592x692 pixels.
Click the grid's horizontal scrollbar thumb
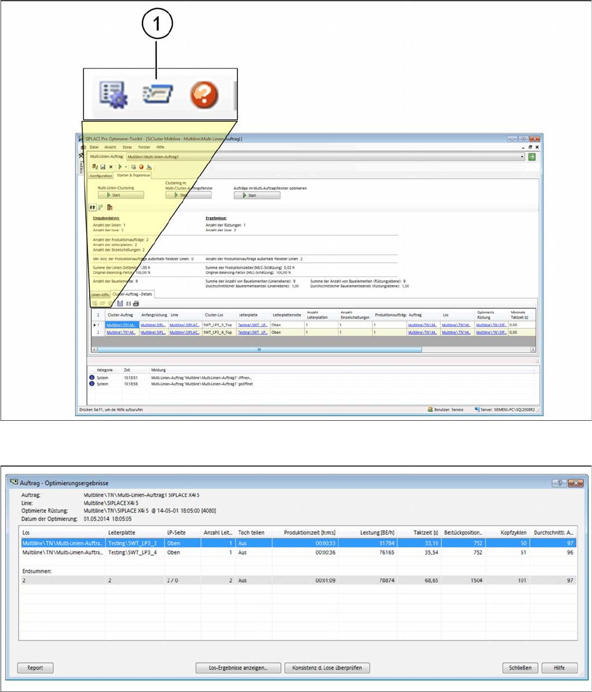pos(260,349)
